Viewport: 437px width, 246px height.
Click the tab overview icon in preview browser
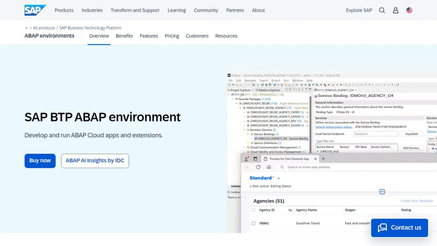(x=255, y=159)
